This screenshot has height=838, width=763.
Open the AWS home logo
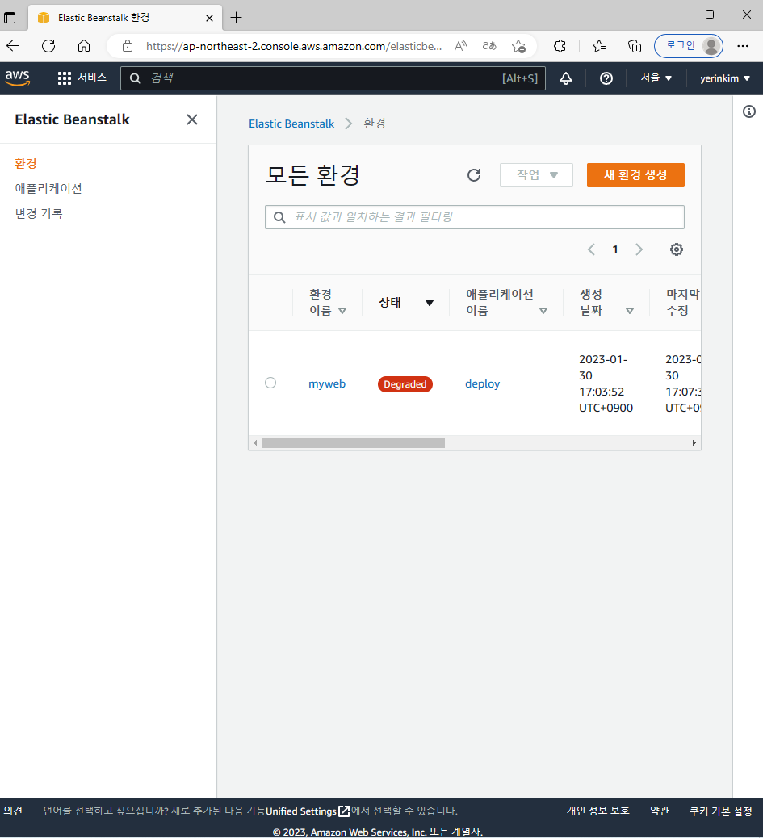pos(17,78)
